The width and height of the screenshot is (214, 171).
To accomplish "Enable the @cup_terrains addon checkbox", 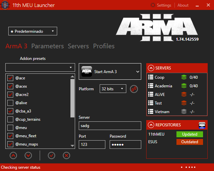I will pyautogui.click(x=10, y=119).
